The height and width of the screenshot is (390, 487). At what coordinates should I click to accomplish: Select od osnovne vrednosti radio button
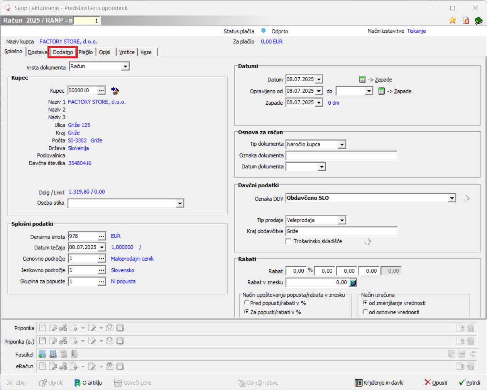pos(365,312)
